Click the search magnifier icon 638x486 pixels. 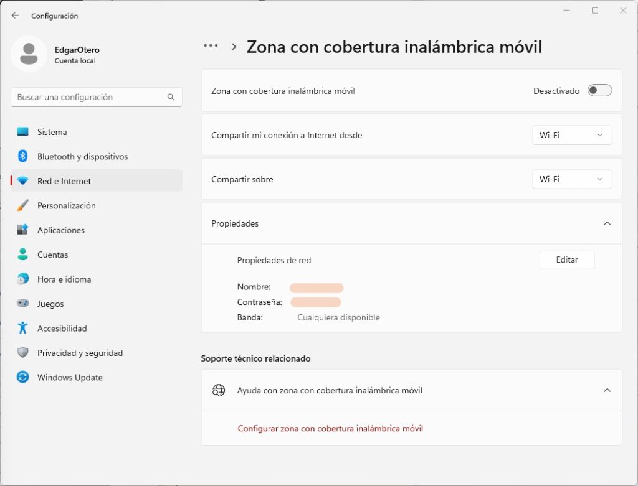point(171,97)
